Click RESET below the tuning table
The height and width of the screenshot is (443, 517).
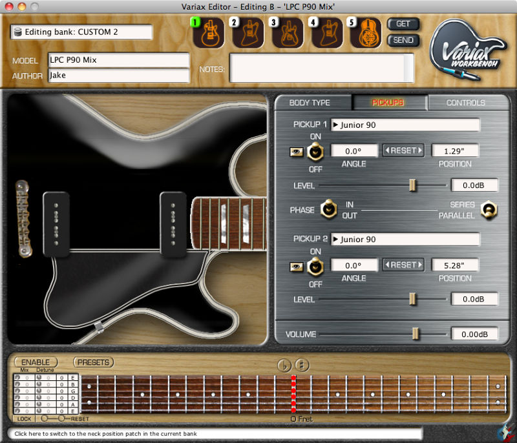pyautogui.click(x=79, y=419)
